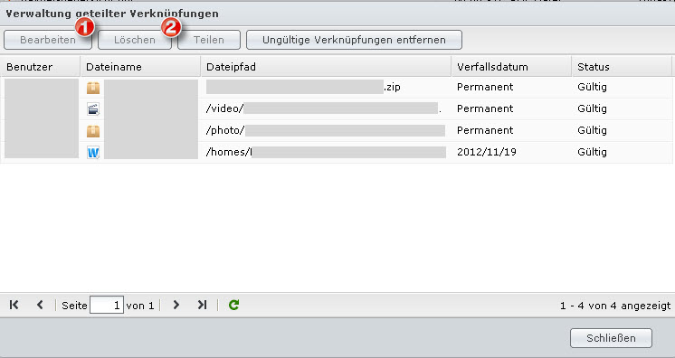675x358 pixels.
Task: Focus the Seite page number field
Action: click(x=107, y=305)
